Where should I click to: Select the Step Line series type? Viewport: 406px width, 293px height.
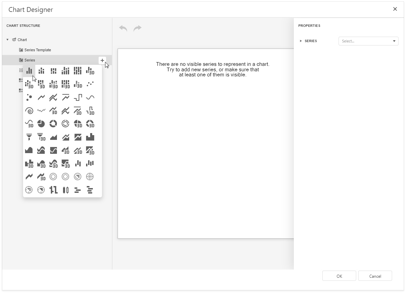point(78,97)
